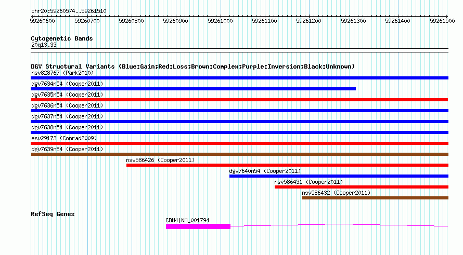Screen dimensions: 463x255
Task: Select the dgv7640n54 blue gain bar
Action: click(x=339, y=176)
